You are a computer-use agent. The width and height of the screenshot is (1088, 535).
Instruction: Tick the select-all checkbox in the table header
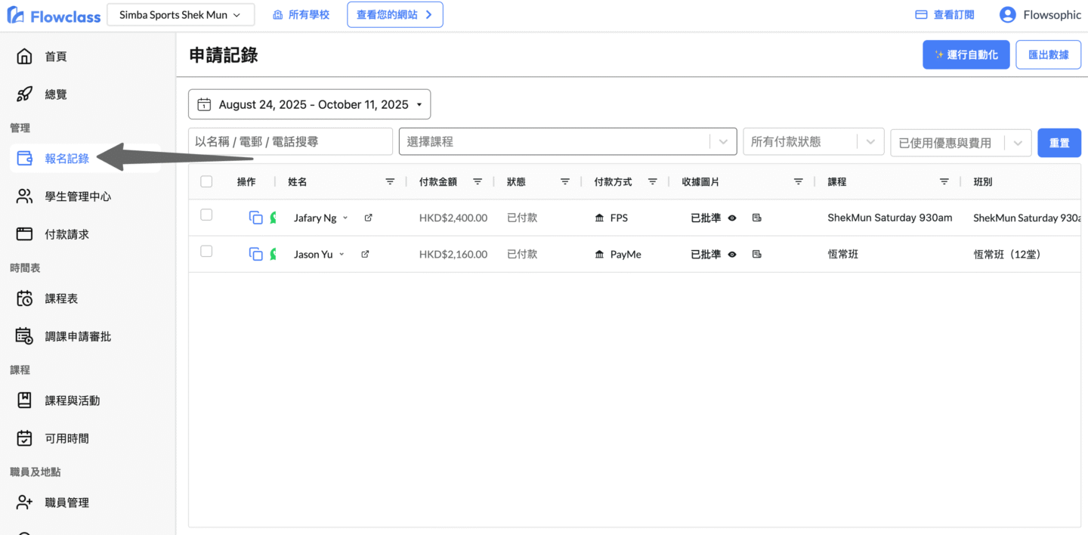coord(206,181)
